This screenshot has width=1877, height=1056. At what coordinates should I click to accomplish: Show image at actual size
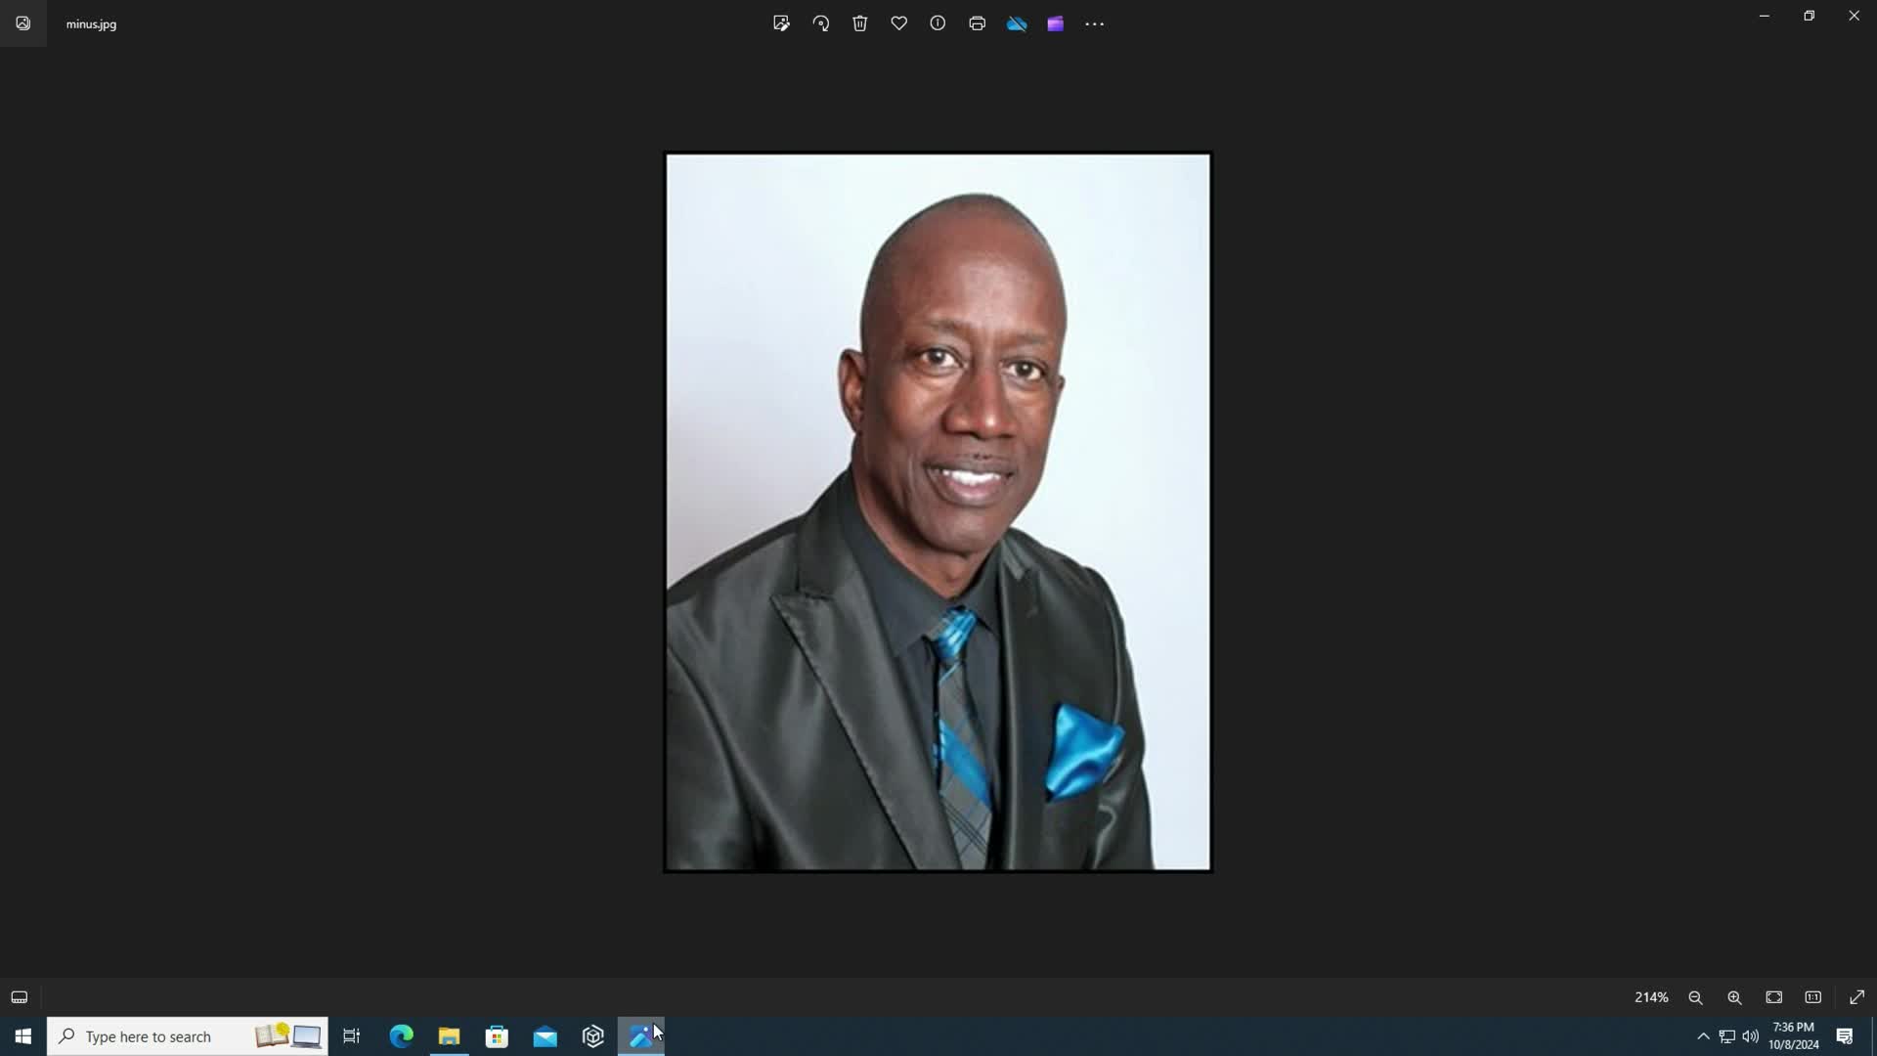pyautogui.click(x=1813, y=997)
